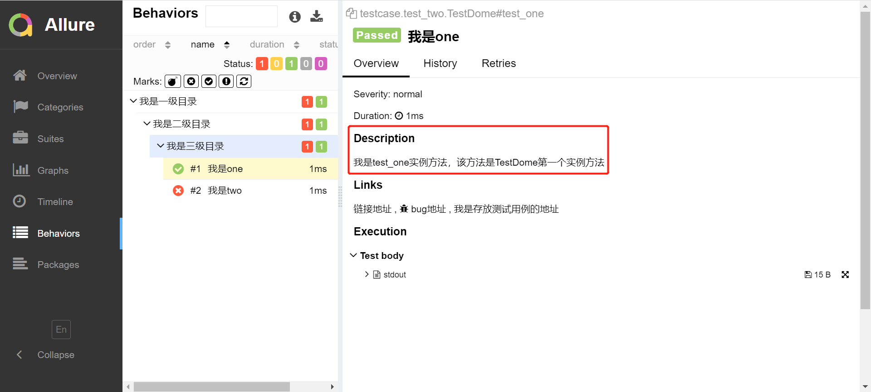
Task: Select test case #2 我是two
Action: coord(250,191)
